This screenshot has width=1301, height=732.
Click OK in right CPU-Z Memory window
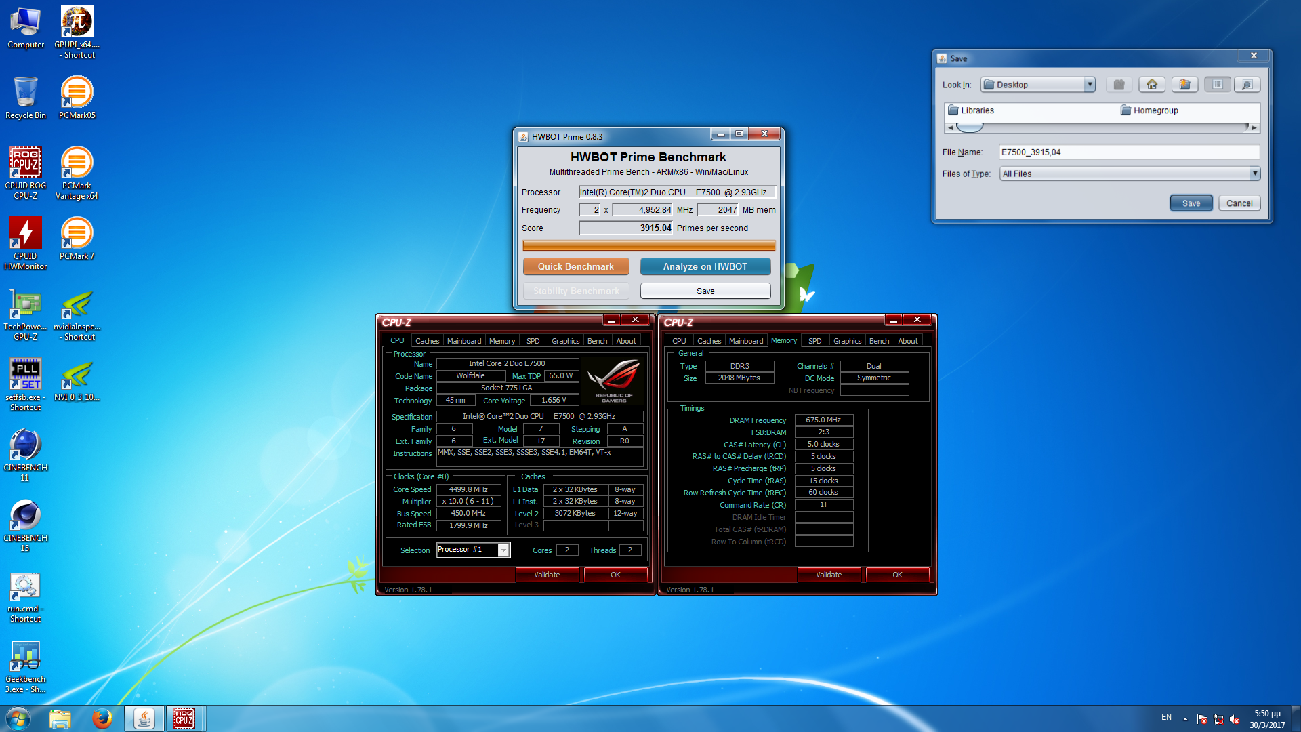point(897,575)
